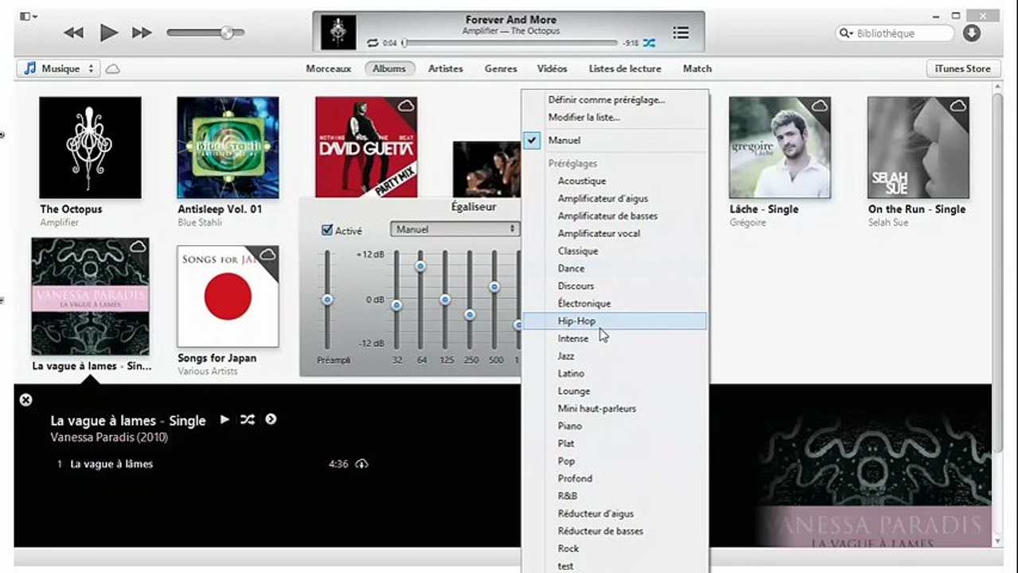This screenshot has height=573, width=1018.
Task: Open the Up Next list icon
Action: coord(681,33)
